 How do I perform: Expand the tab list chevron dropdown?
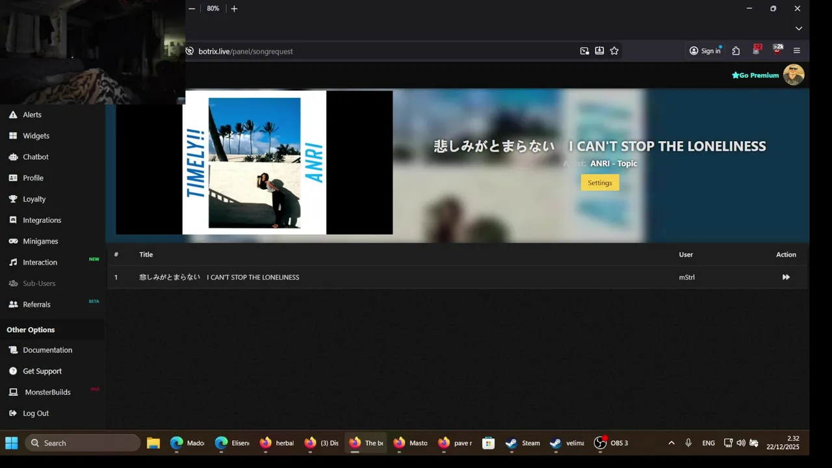click(x=799, y=29)
